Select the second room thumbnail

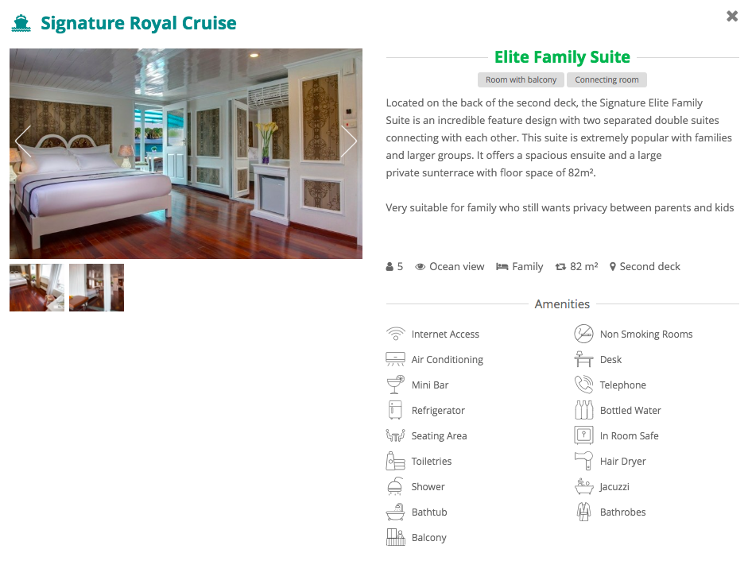tap(96, 288)
